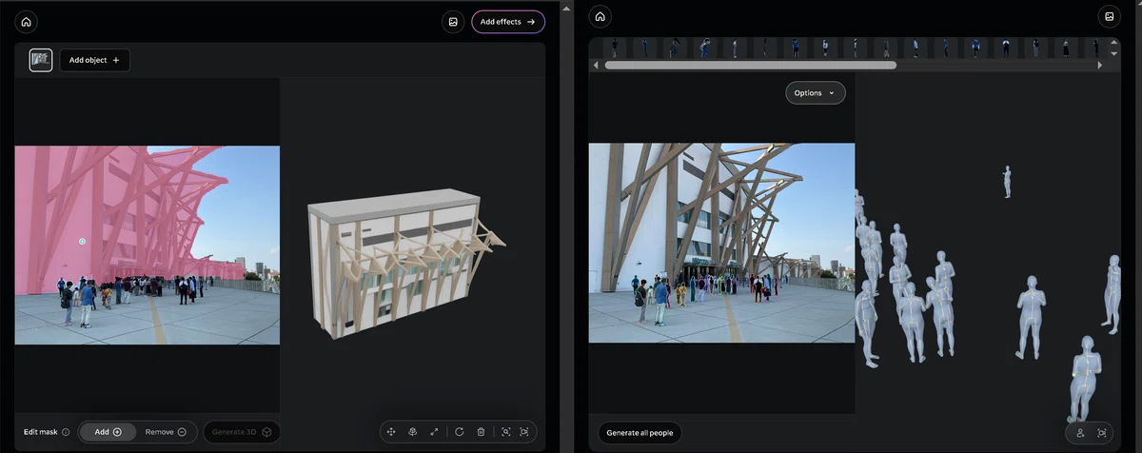The height and width of the screenshot is (453, 1142).
Task: Click Add object button
Action: pyautogui.click(x=95, y=60)
